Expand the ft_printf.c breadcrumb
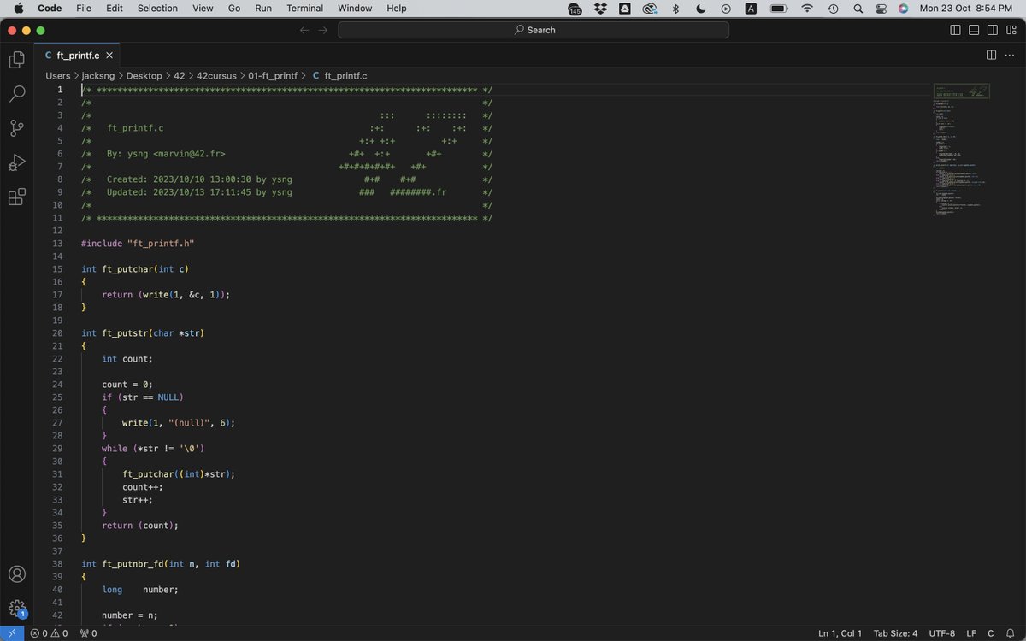Image resolution: width=1026 pixels, height=641 pixels. [x=339, y=76]
